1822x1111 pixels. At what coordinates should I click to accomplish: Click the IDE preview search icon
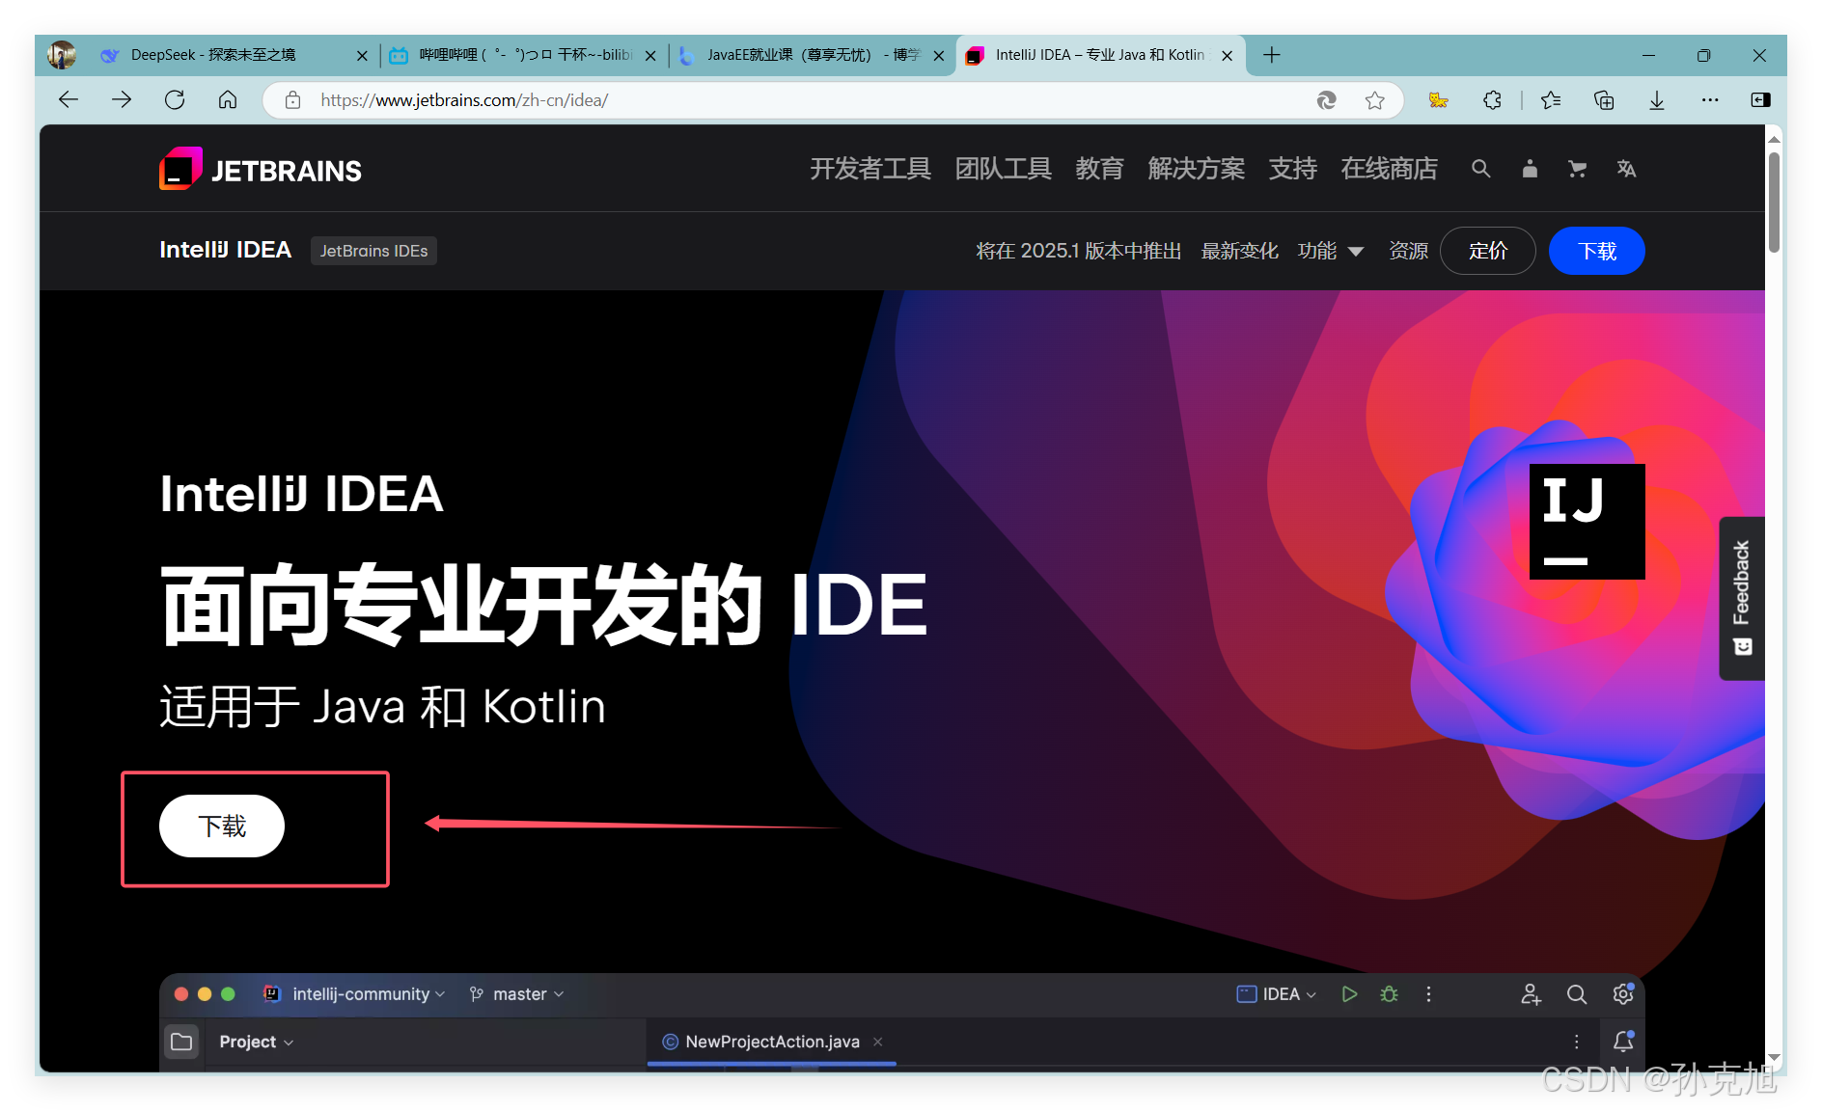tap(1577, 994)
